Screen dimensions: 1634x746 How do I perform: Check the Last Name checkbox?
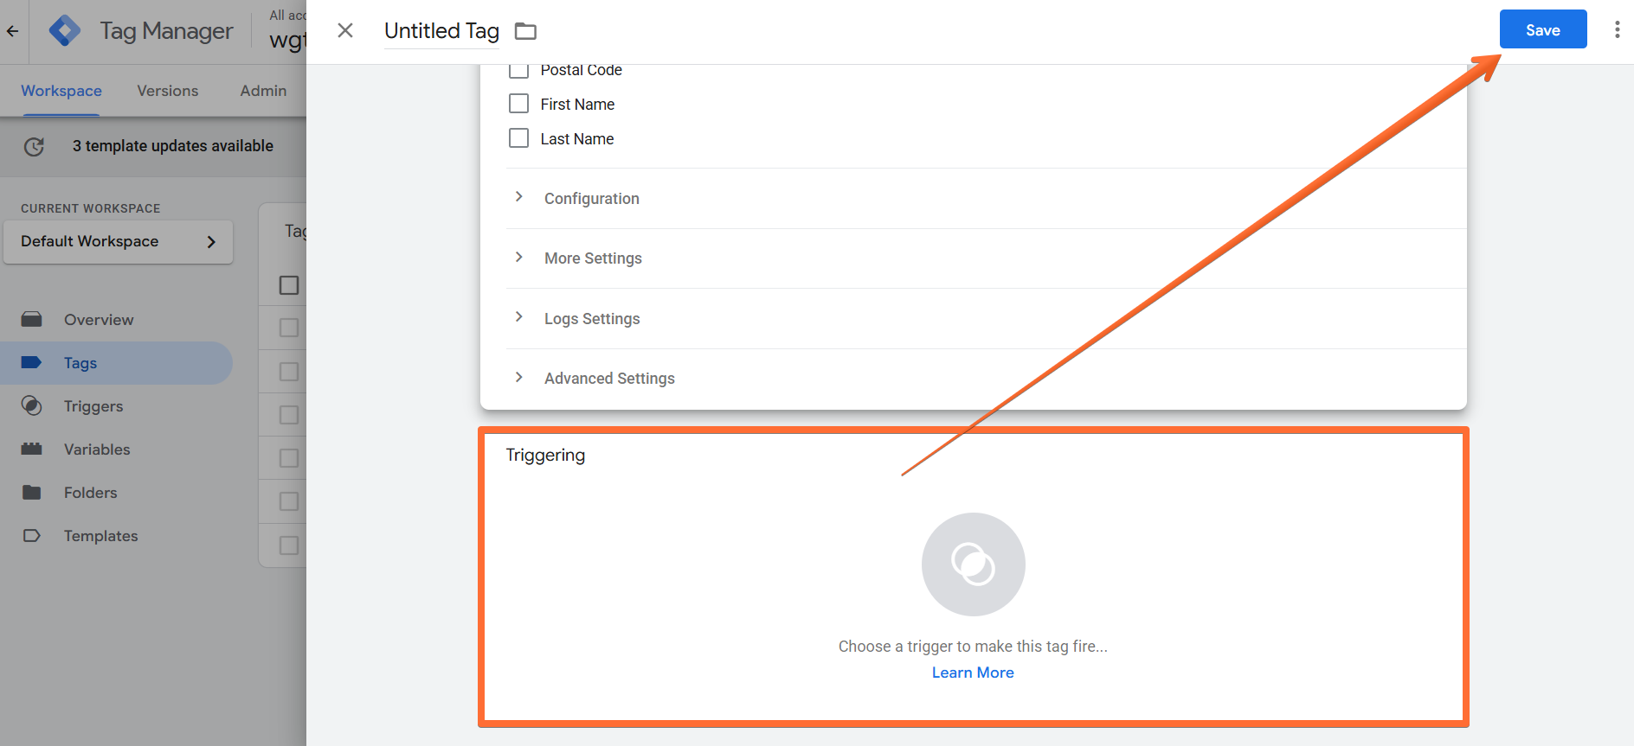coord(518,138)
